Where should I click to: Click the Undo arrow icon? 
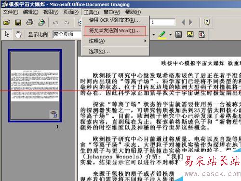pyautogui.click(x=55, y=23)
